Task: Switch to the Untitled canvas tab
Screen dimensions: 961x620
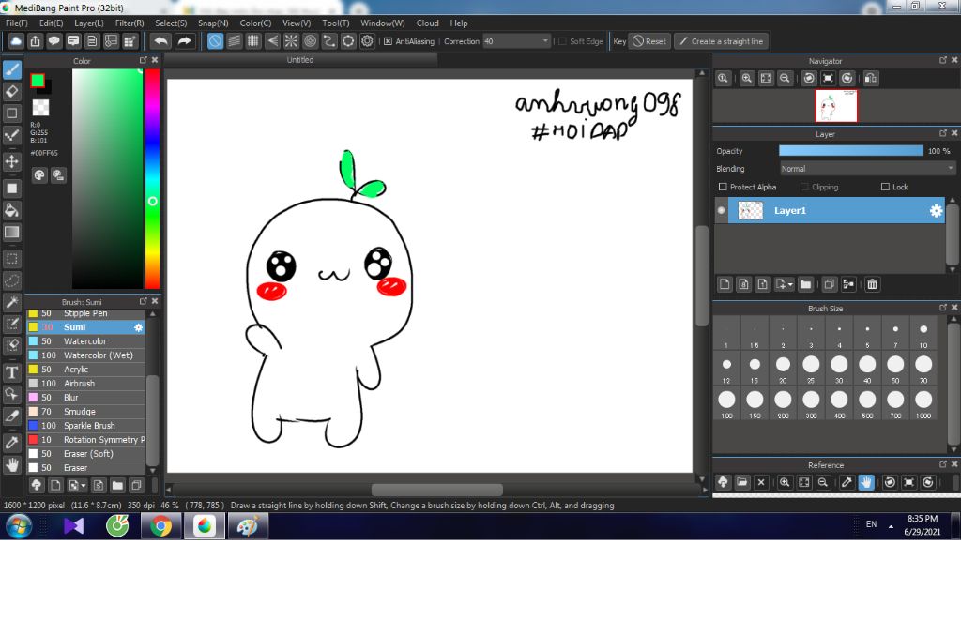Action: point(300,60)
